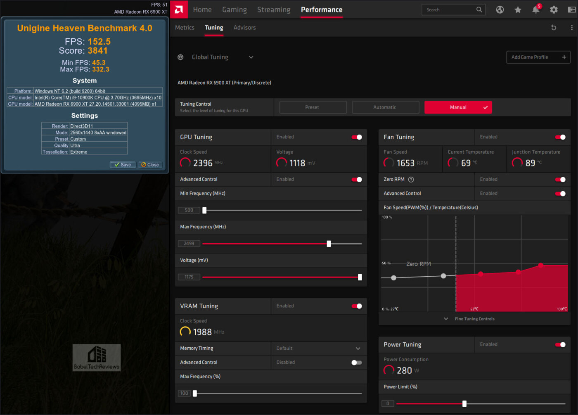Enable VRAM Advanced Control toggle
The image size is (578, 415).
[357, 363]
